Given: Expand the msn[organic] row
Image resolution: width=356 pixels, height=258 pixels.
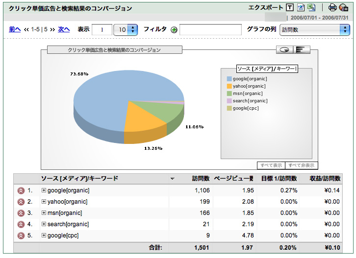Looking at the screenshot, I should tap(44, 213).
